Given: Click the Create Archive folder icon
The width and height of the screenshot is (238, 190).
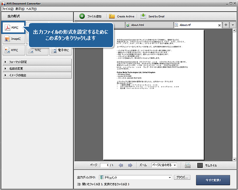Looking at the screenshot, I should click(x=112, y=16).
